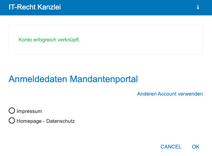Click the Anderen Account verwenden link
This screenshot has height=156, width=212.
click(170, 94)
